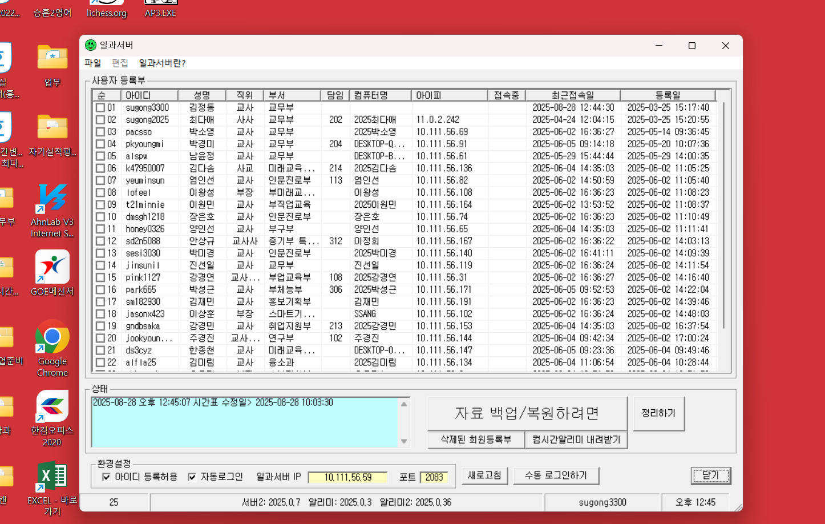Screen dimensions: 825x524
Task: Click the status log scroll down arrow
Action: pos(404,441)
